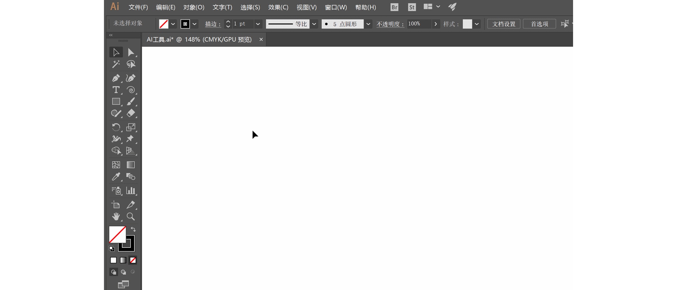This screenshot has height=290, width=681.
Task: Activate the Scale tool
Action: pyautogui.click(x=131, y=127)
